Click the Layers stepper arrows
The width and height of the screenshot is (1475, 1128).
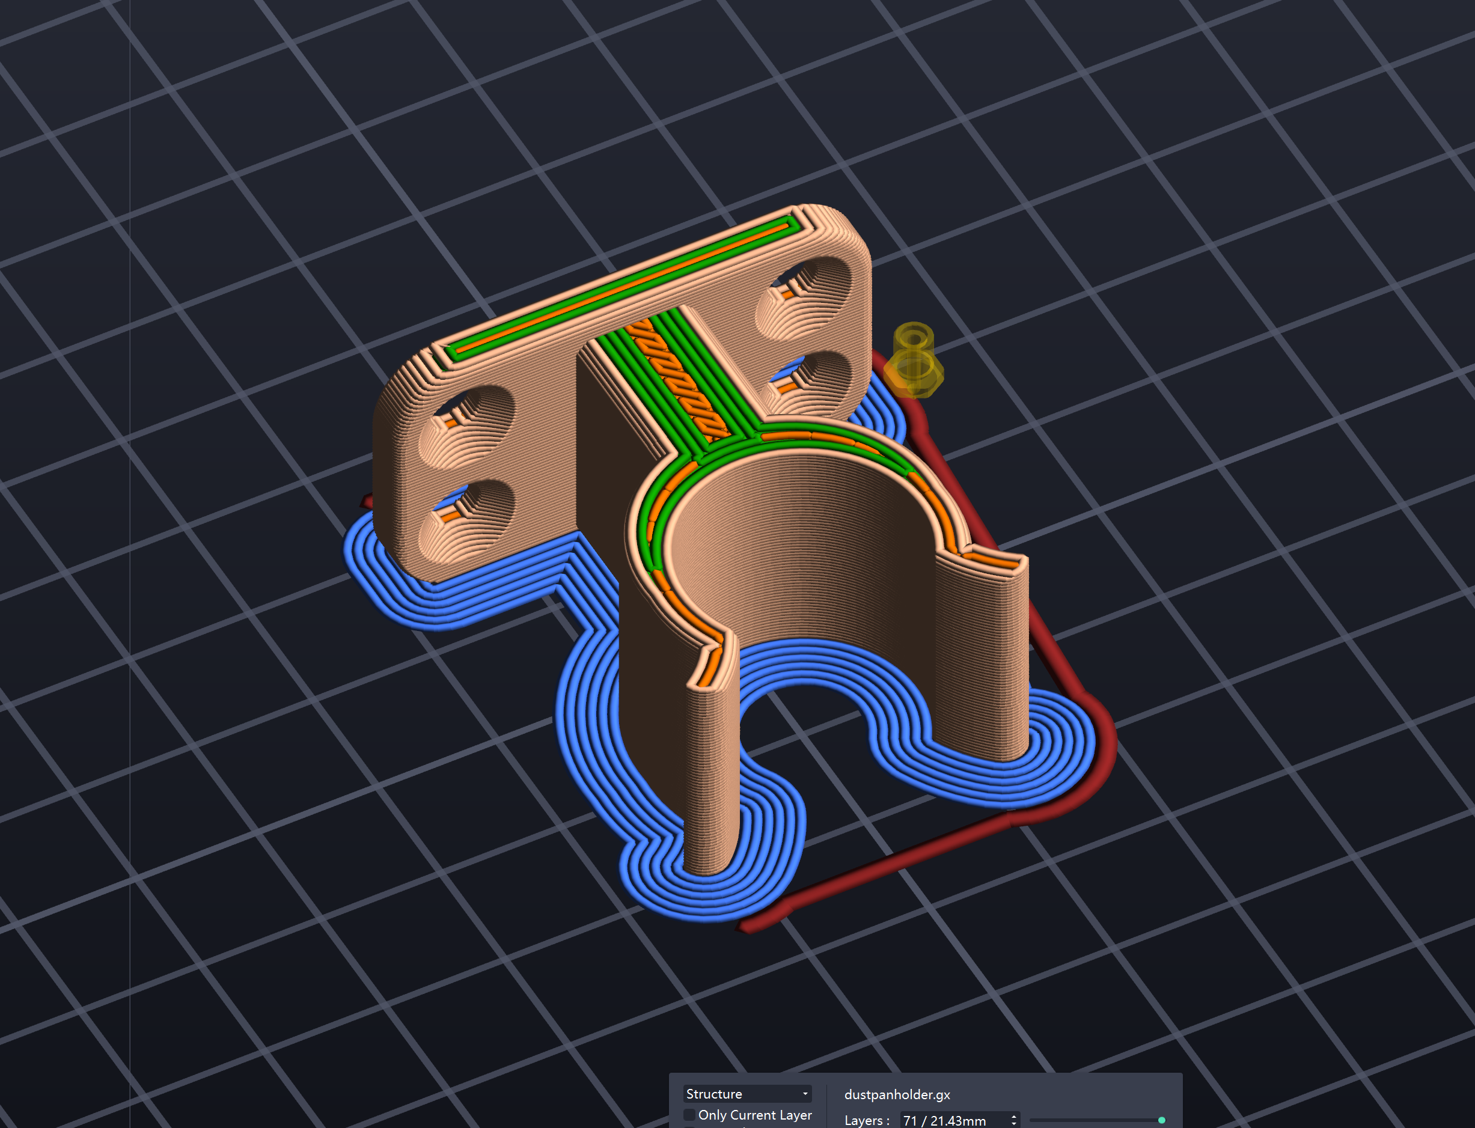pyautogui.click(x=1014, y=1120)
